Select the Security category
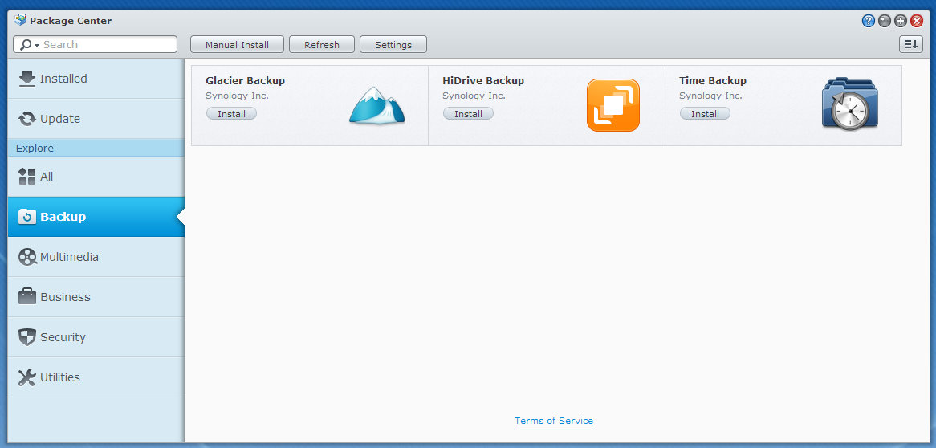This screenshot has width=936, height=448. pyautogui.click(x=96, y=337)
